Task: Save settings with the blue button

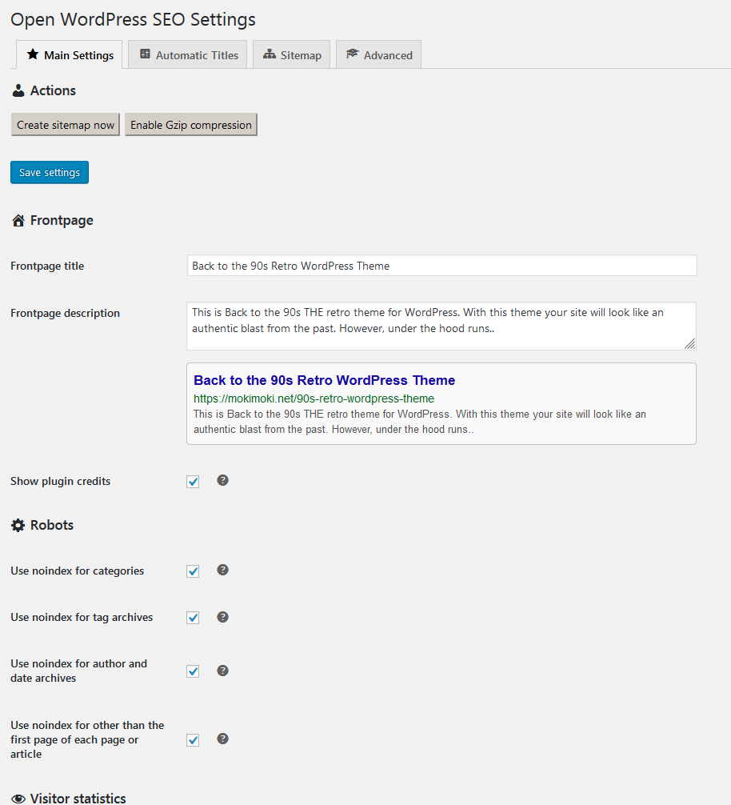Action: click(x=50, y=173)
